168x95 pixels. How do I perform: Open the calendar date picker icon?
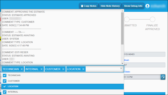click(x=163, y=77)
